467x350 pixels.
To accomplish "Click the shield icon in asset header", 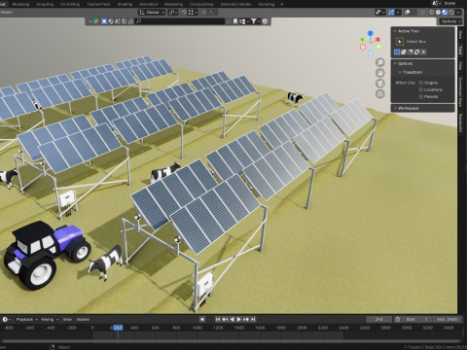I will click(265, 21).
